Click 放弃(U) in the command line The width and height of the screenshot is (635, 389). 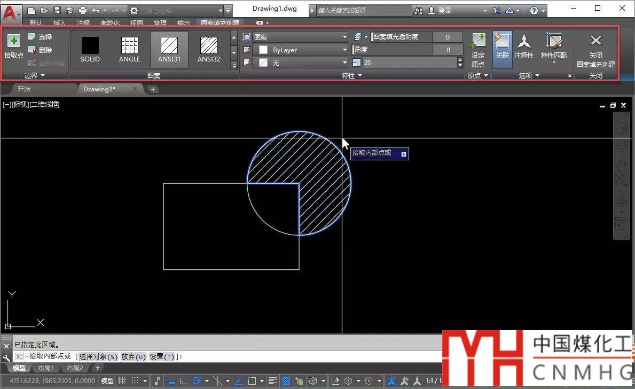133,356
